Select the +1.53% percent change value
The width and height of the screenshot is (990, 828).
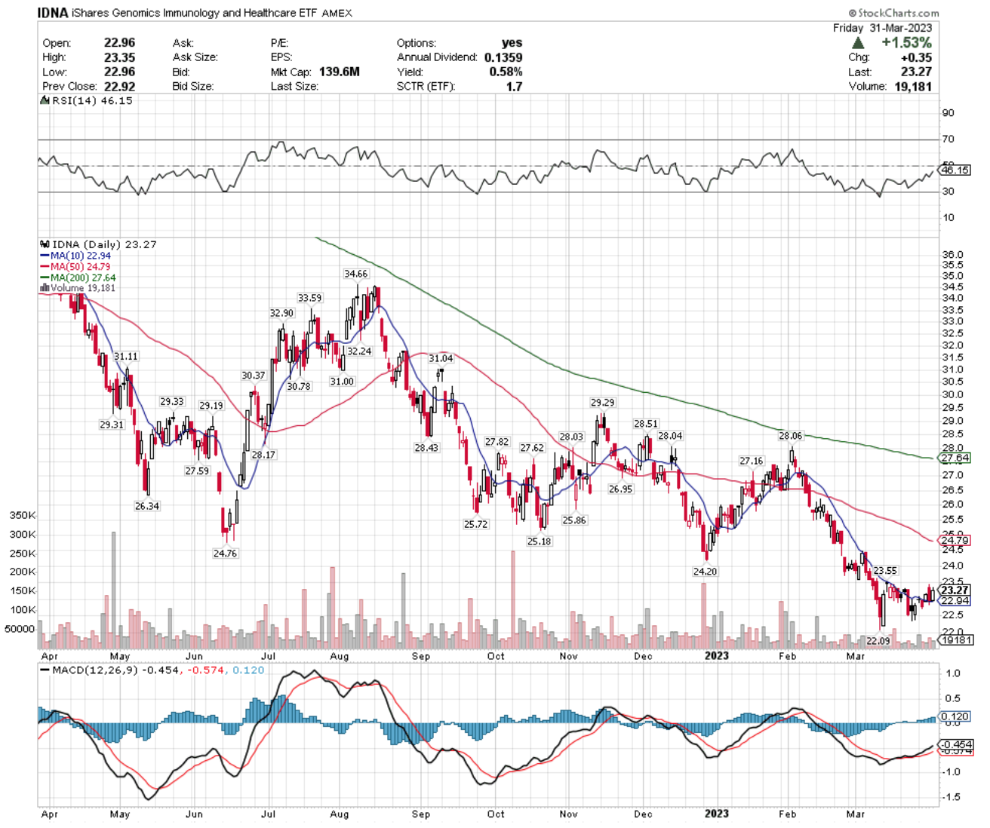pyautogui.click(x=906, y=43)
